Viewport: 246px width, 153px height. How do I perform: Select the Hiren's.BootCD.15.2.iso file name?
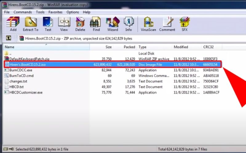coord(27,65)
